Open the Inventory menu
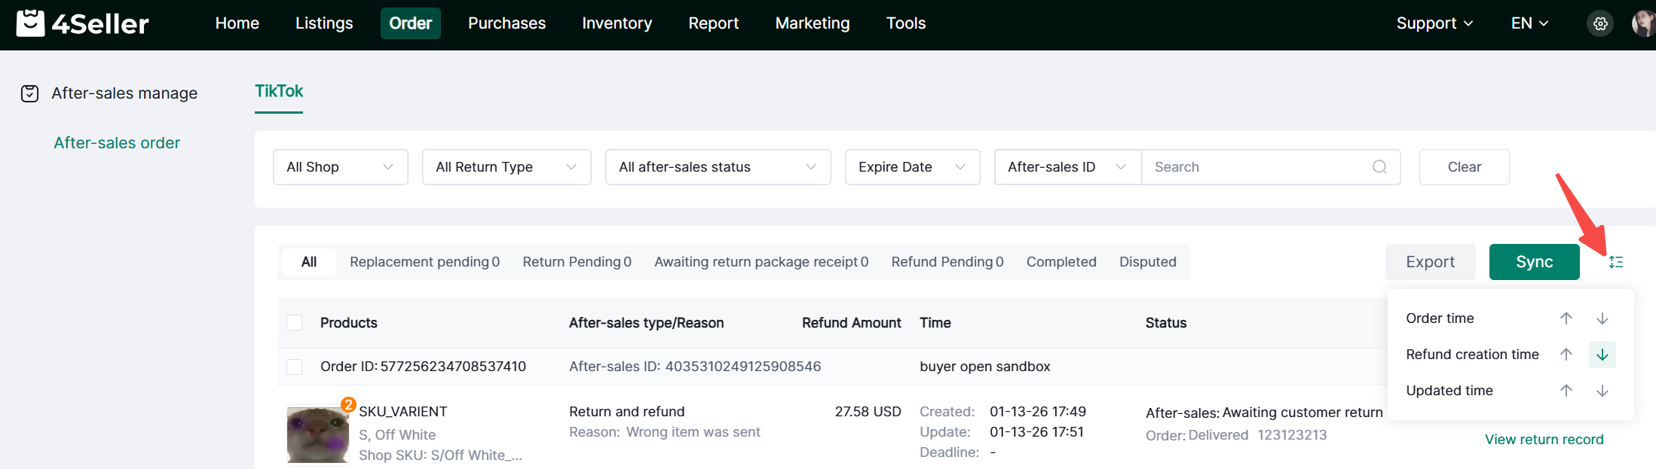 [617, 23]
